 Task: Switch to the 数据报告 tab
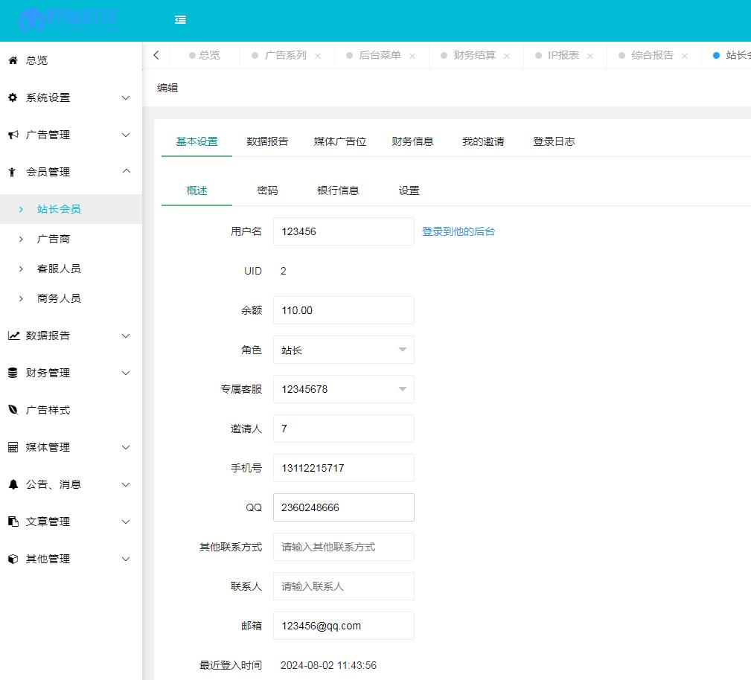[x=267, y=141]
